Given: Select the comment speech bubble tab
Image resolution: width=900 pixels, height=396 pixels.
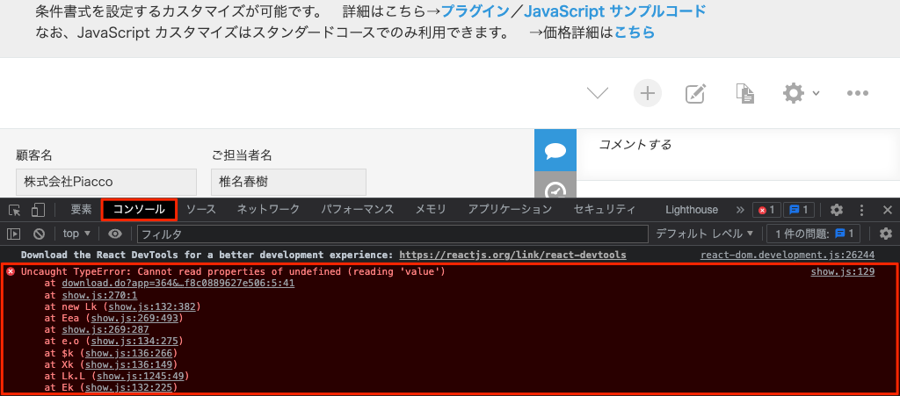Looking at the screenshot, I should click(x=555, y=151).
